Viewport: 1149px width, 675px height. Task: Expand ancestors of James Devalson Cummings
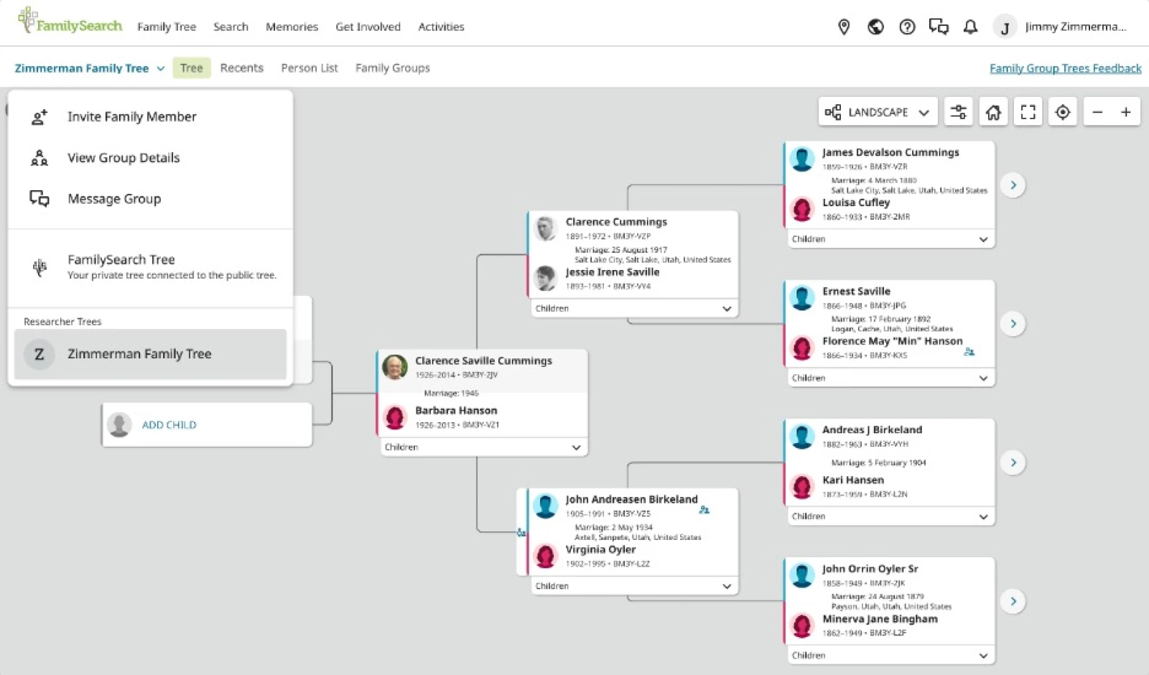point(1013,185)
